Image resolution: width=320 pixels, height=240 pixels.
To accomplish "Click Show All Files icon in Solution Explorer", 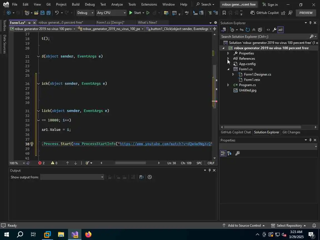I will [260, 30].
